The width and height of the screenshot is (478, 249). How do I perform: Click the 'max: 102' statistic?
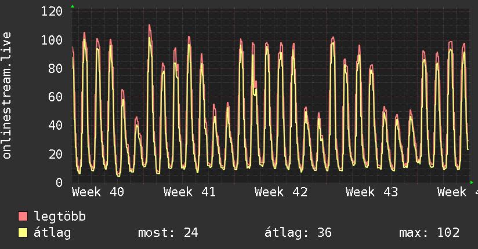[x=429, y=233]
